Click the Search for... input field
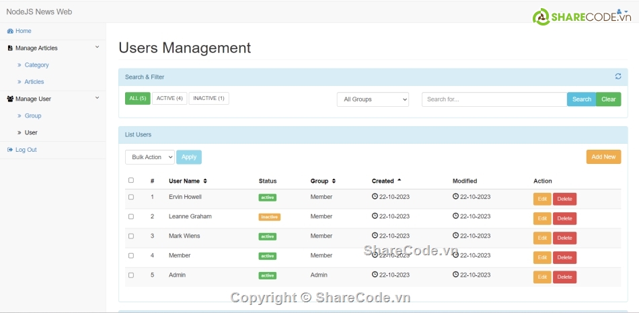 (x=494, y=99)
